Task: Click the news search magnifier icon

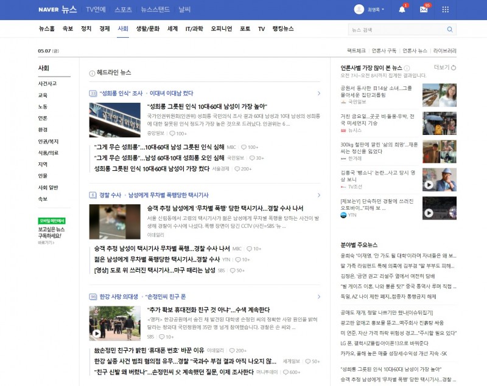Action: click(x=450, y=29)
